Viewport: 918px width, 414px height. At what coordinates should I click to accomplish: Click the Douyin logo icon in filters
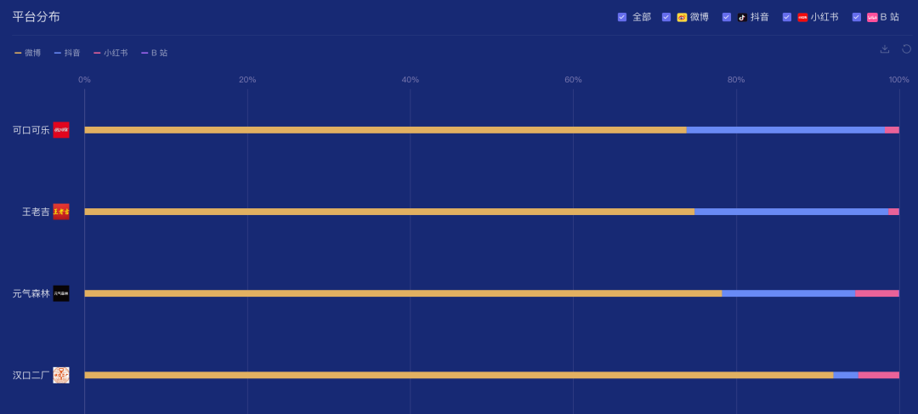click(742, 18)
